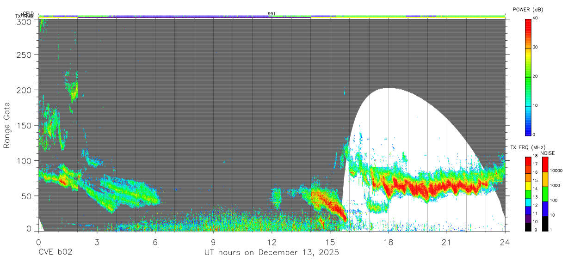Click the 6 tick label on UT hours axis
This screenshot has width=568, height=262.
(155, 242)
